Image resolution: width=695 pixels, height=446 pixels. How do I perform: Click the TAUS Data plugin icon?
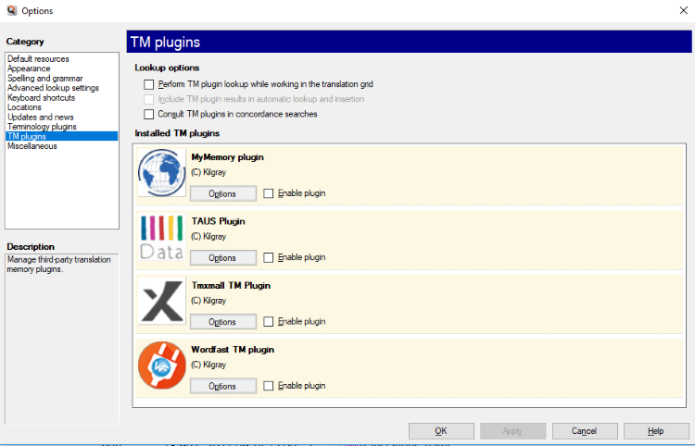pyautogui.click(x=162, y=237)
